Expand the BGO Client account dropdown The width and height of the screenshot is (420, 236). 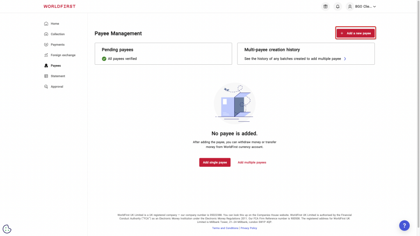pos(361,7)
